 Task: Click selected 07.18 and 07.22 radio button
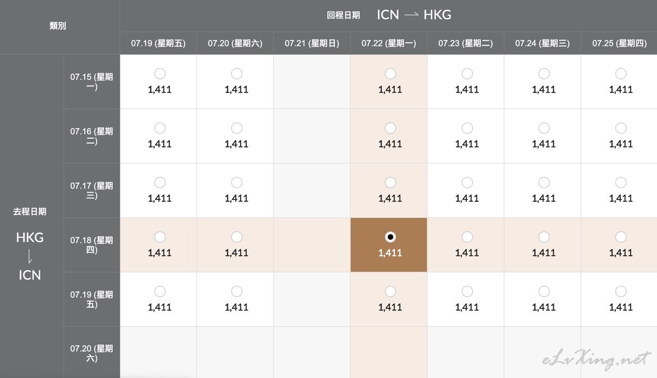point(390,237)
